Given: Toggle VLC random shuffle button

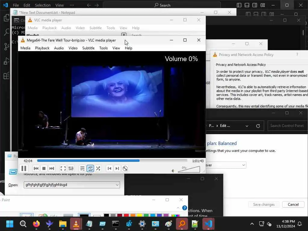Looking at the screenshot, I should tap(98, 168).
